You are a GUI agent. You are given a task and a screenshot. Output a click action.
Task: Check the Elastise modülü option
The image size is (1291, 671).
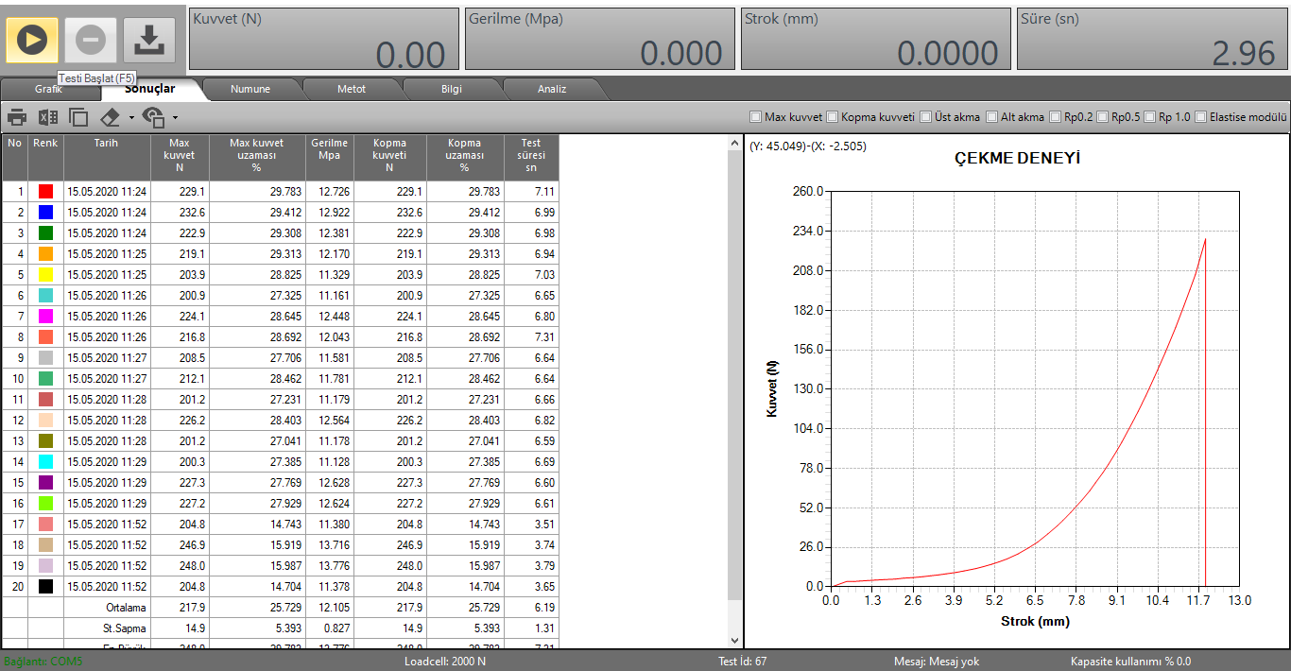[x=1201, y=117]
